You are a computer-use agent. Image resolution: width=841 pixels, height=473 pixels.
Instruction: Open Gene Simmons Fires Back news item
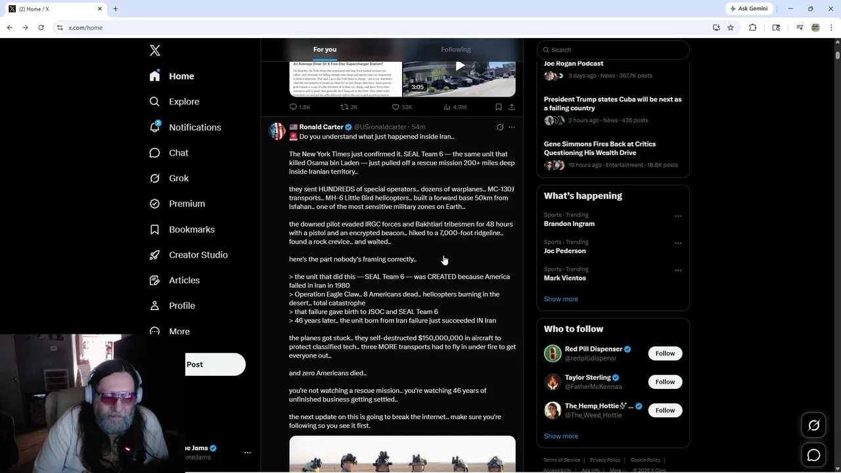pyautogui.click(x=613, y=154)
